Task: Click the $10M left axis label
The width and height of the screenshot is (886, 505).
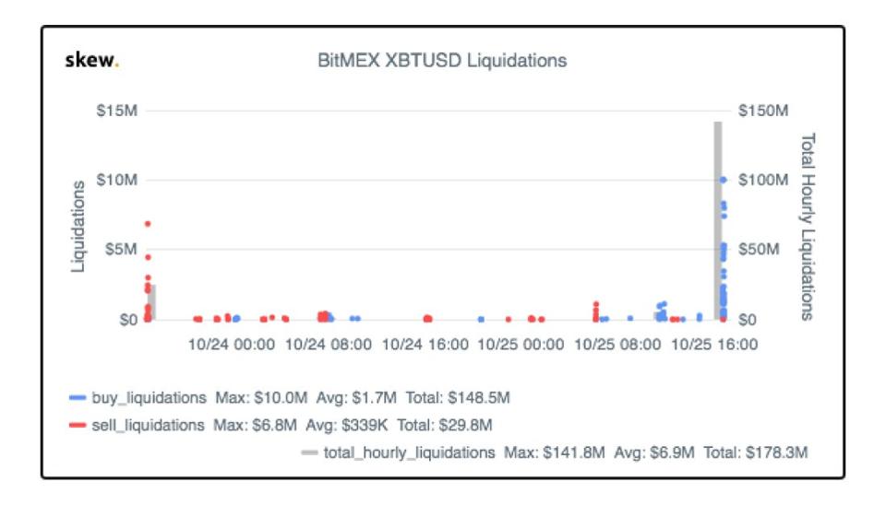Action: pos(117,180)
